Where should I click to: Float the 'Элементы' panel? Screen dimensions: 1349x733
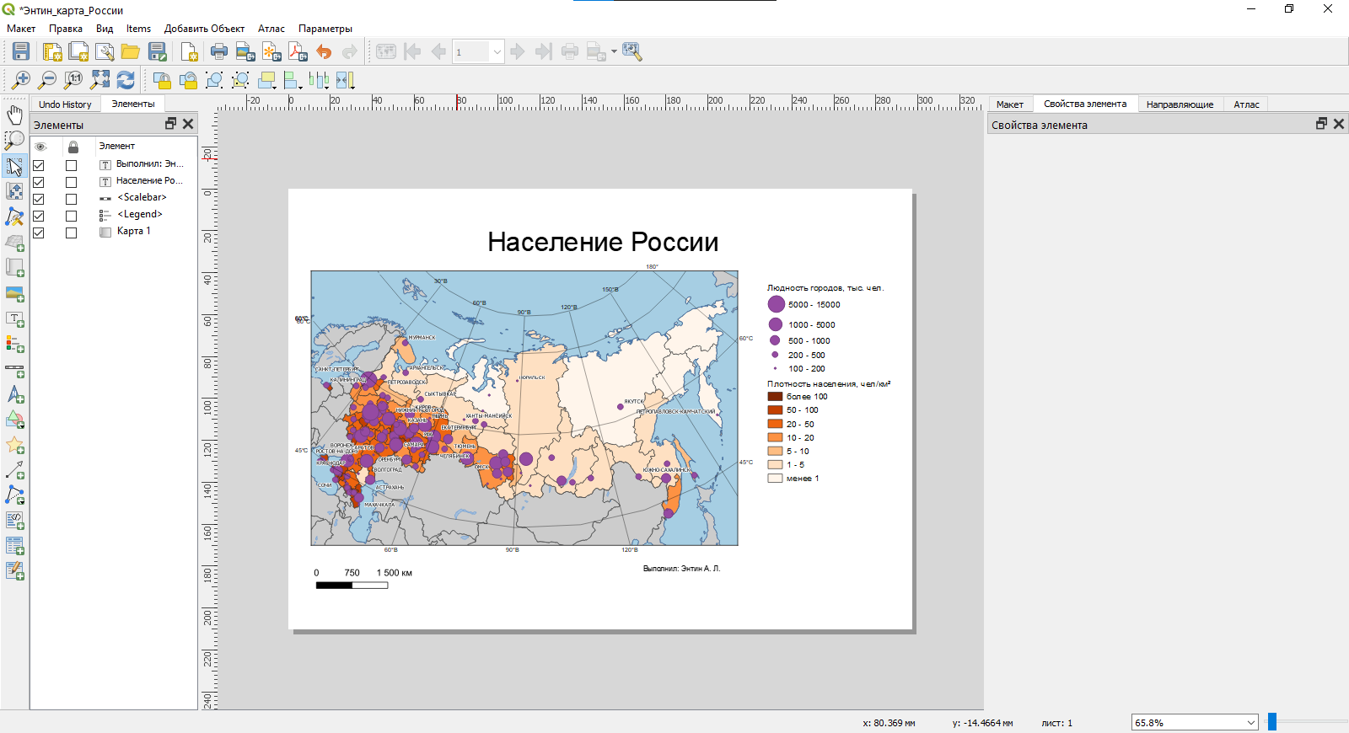click(x=171, y=124)
